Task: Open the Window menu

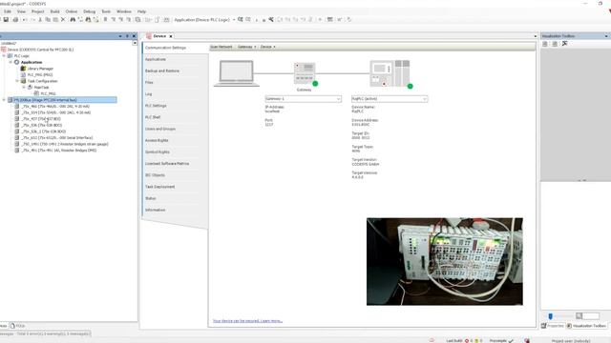Action: 124,11
